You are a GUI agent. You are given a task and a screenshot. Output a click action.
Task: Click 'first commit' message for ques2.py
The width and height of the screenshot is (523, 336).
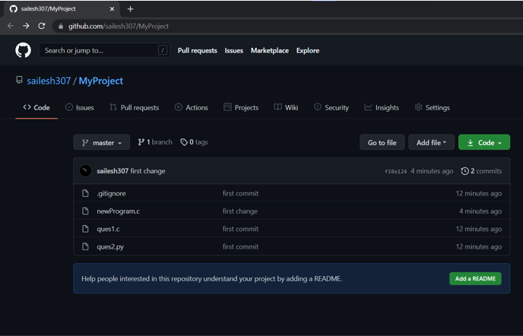pyautogui.click(x=240, y=247)
